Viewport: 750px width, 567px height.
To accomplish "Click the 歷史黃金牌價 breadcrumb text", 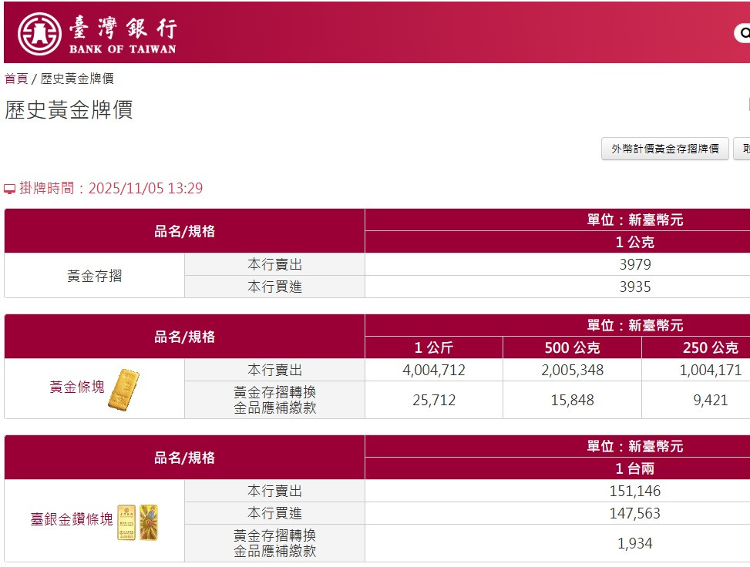I will (77, 79).
